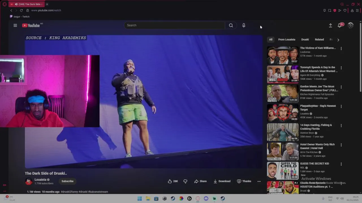Image resolution: width=362 pixels, height=203 pixels.
Task: Open the browser tab search magnifier
Action: (x=342, y=4)
